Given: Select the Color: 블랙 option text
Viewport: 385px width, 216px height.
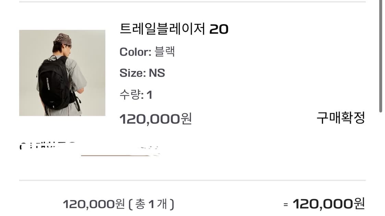Looking at the screenshot, I should pyautogui.click(x=147, y=51).
